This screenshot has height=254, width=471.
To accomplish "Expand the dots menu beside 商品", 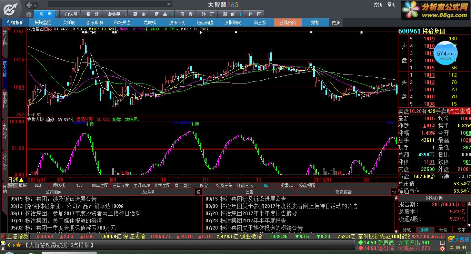I will tap(172, 14).
